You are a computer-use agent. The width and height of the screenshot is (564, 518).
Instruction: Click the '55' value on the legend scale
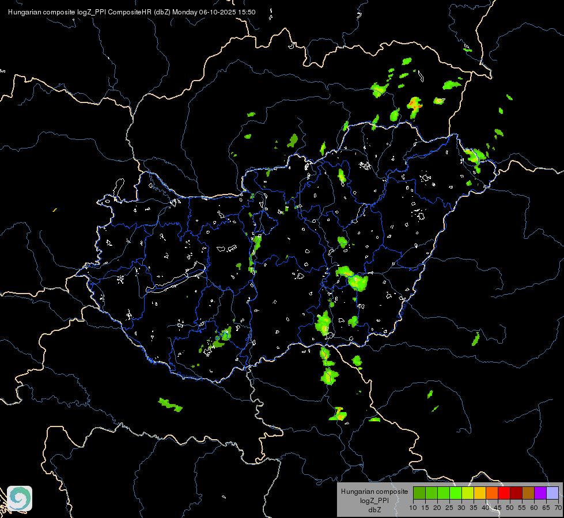coord(521,508)
